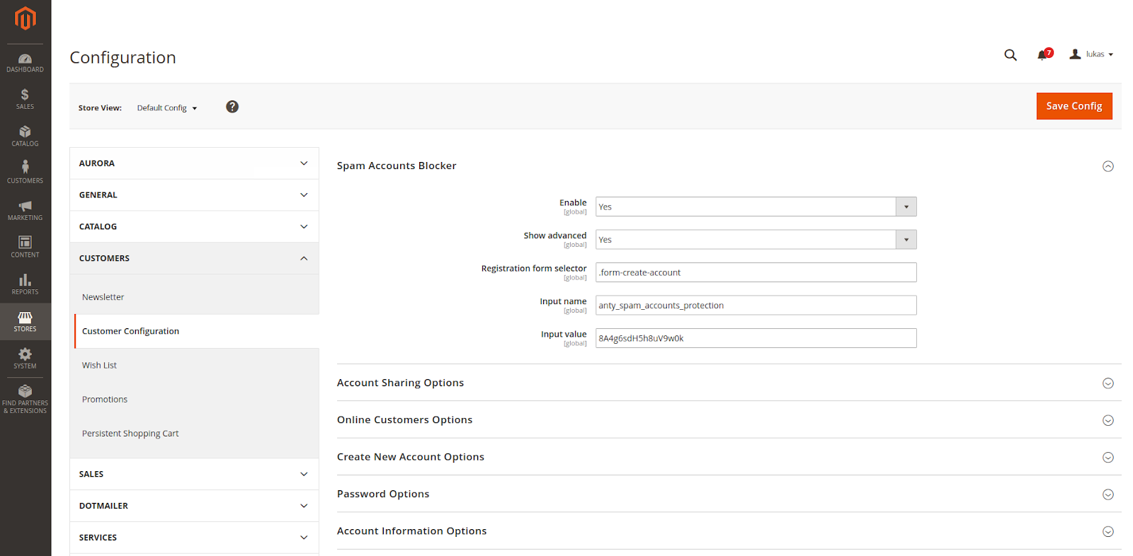Open the Default Config store view switcher
1133x556 pixels.
click(x=167, y=108)
